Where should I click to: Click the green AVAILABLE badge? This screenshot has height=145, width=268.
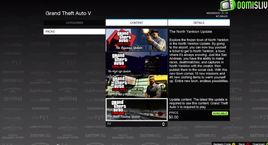[x=220, y=114]
